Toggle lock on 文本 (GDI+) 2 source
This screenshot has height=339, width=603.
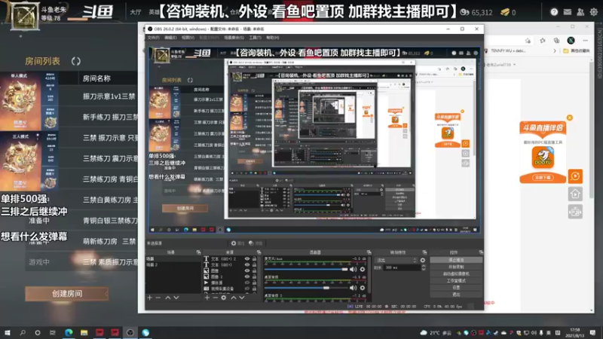coord(254,259)
